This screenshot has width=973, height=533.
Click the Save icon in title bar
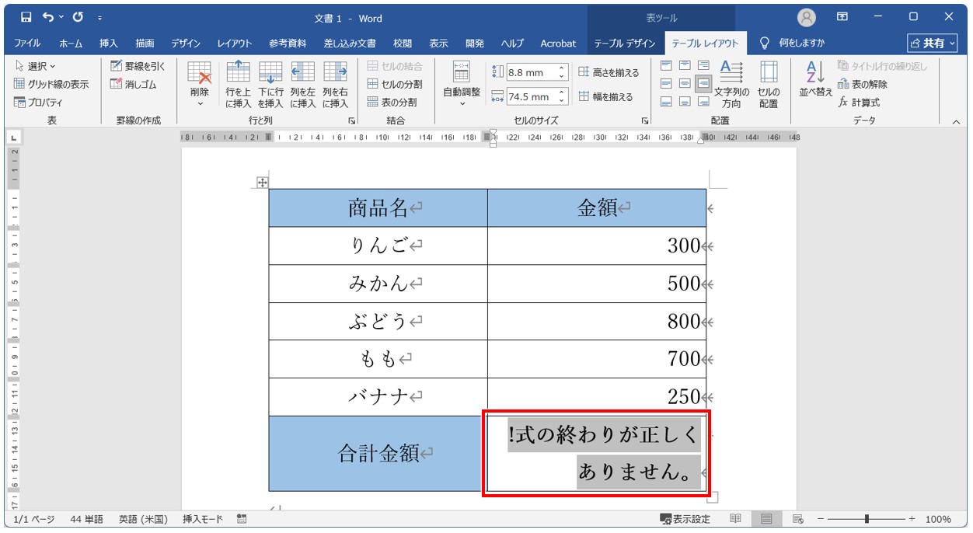[x=26, y=17]
